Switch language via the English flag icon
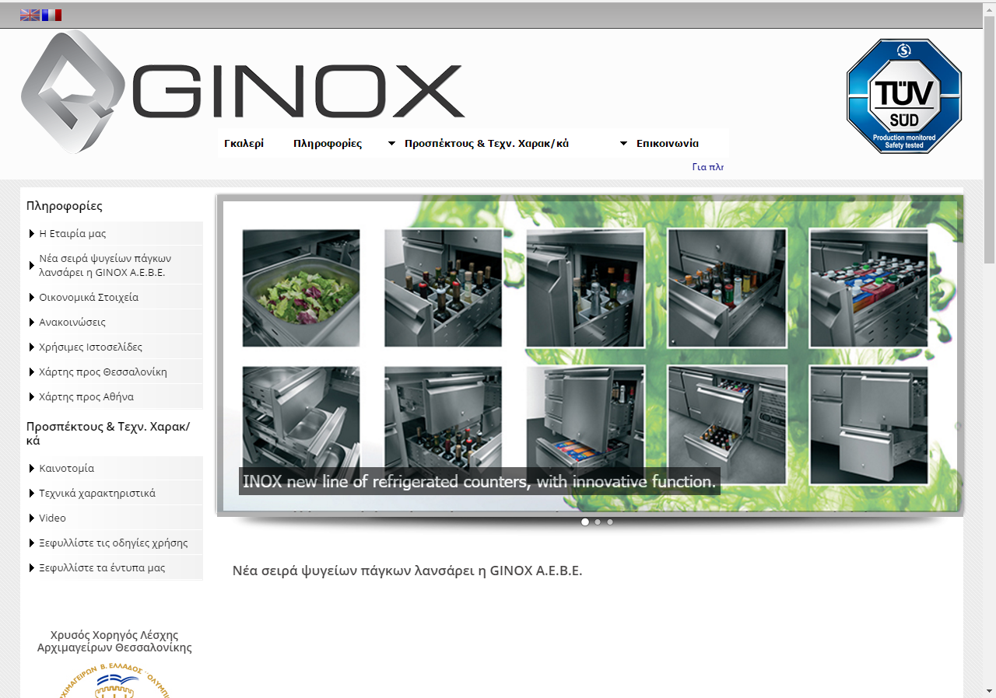The image size is (996, 698). coord(30,15)
